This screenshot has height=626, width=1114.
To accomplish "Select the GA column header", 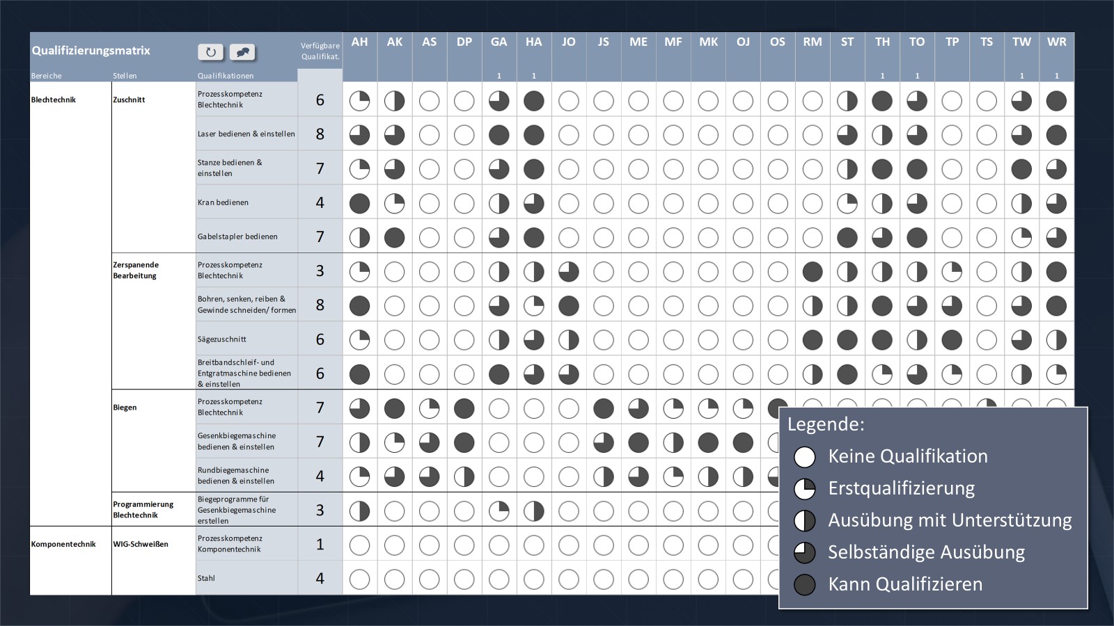I will (499, 42).
